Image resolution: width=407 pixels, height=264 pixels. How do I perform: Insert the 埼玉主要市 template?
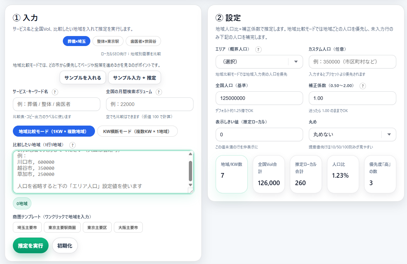pos(27,228)
